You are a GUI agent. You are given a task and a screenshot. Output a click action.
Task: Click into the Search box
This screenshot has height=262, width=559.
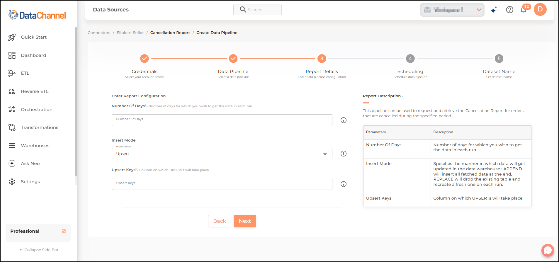[x=257, y=10]
